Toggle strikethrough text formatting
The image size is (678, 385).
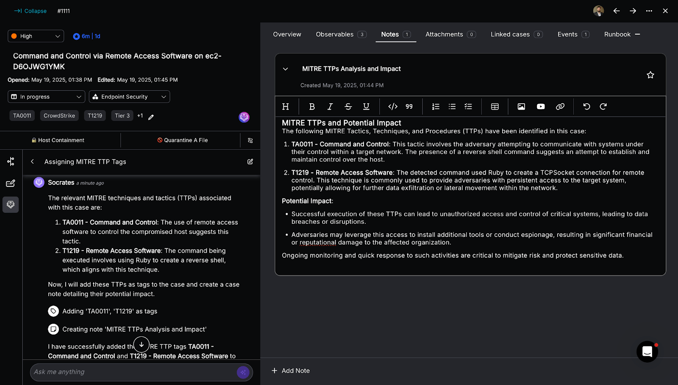pos(348,107)
